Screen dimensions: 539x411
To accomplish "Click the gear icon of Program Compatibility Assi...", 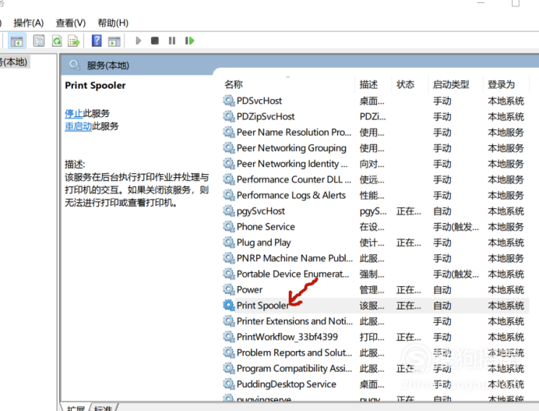I will click(228, 368).
